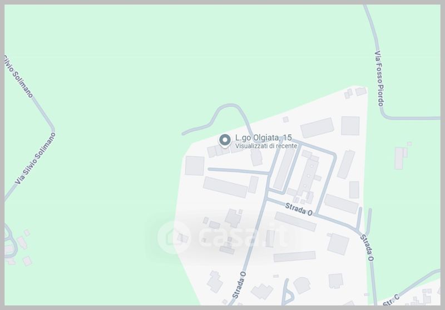Viewport: 445px width, 310px height.
Task: Click the Str. C road label
Action: [391, 301]
